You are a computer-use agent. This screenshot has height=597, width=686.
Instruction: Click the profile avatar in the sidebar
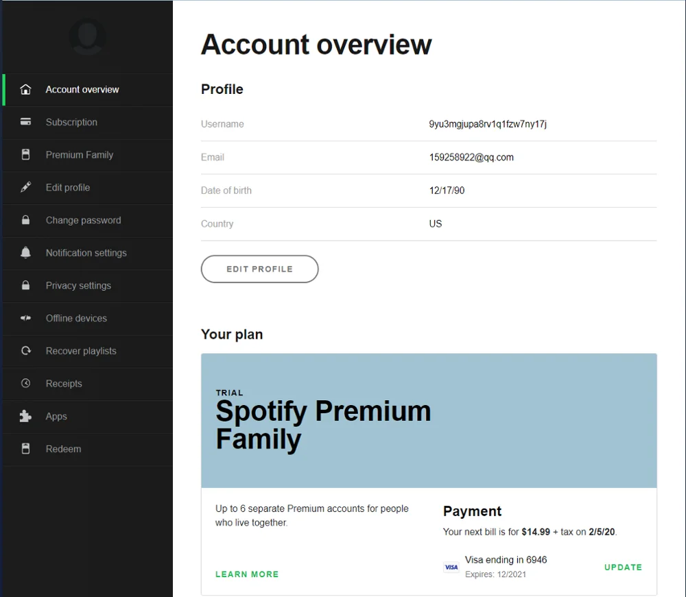click(88, 37)
